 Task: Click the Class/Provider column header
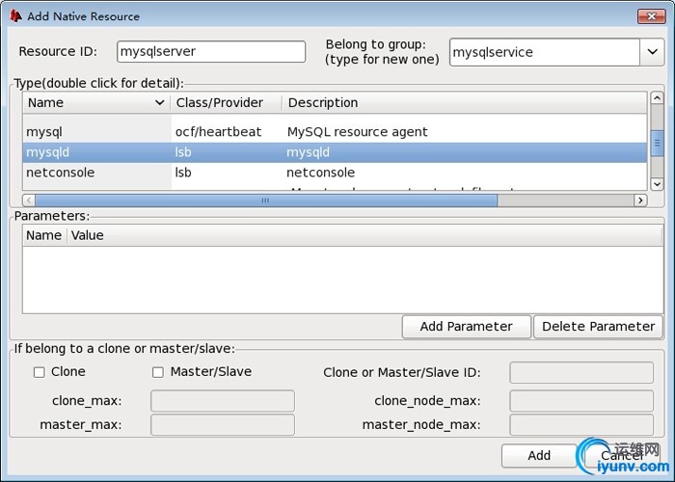tap(226, 103)
